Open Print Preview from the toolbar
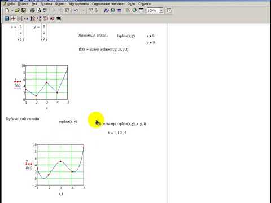Screen dimensions: 271x203 click(39, 11)
